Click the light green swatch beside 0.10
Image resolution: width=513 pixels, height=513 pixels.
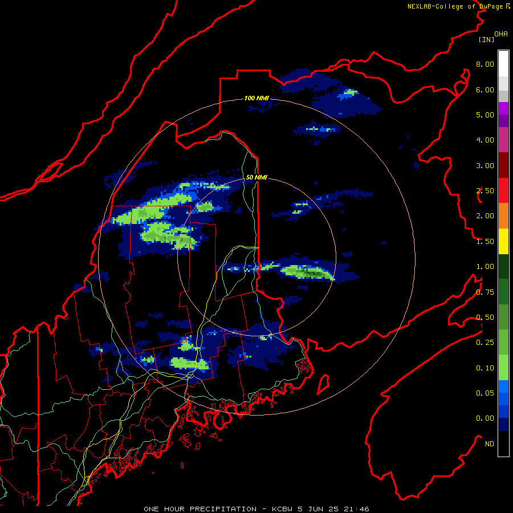pos(503,368)
